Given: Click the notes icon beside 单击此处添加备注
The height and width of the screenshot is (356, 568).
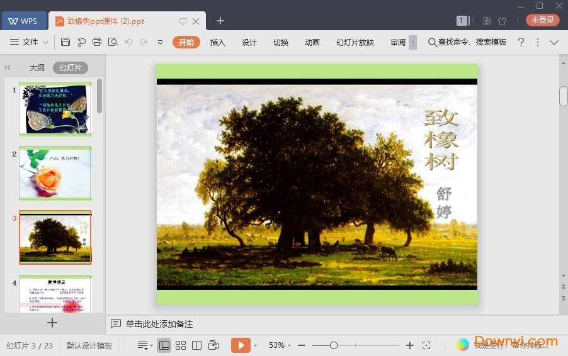Looking at the screenshot, I should tap(116, 323).
